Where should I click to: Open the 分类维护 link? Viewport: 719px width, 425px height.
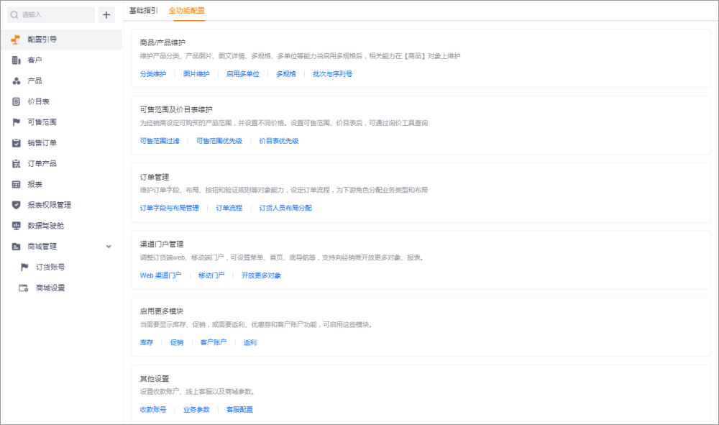coord(153,74)
